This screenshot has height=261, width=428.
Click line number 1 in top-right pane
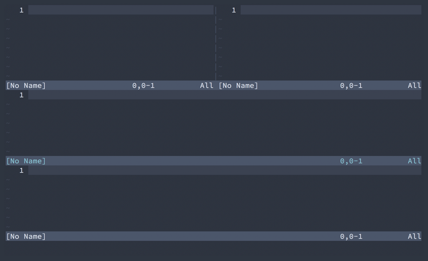[234, 10]
